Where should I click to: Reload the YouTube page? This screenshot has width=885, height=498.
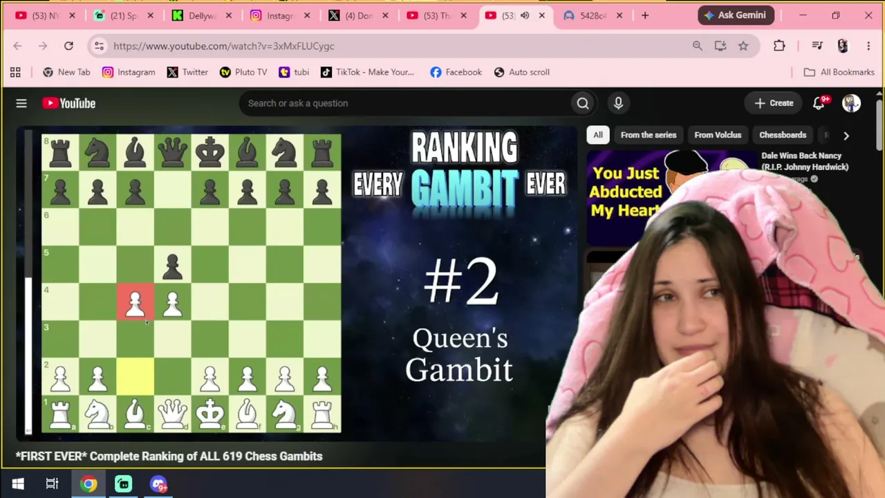click(68, 46)
